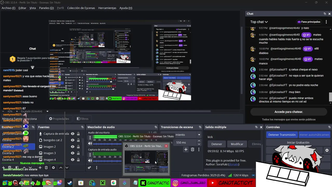Viewport: 332px width, 187px height.
Task: Open Microsoft Store from the taskbar
Action: point(81,183)
